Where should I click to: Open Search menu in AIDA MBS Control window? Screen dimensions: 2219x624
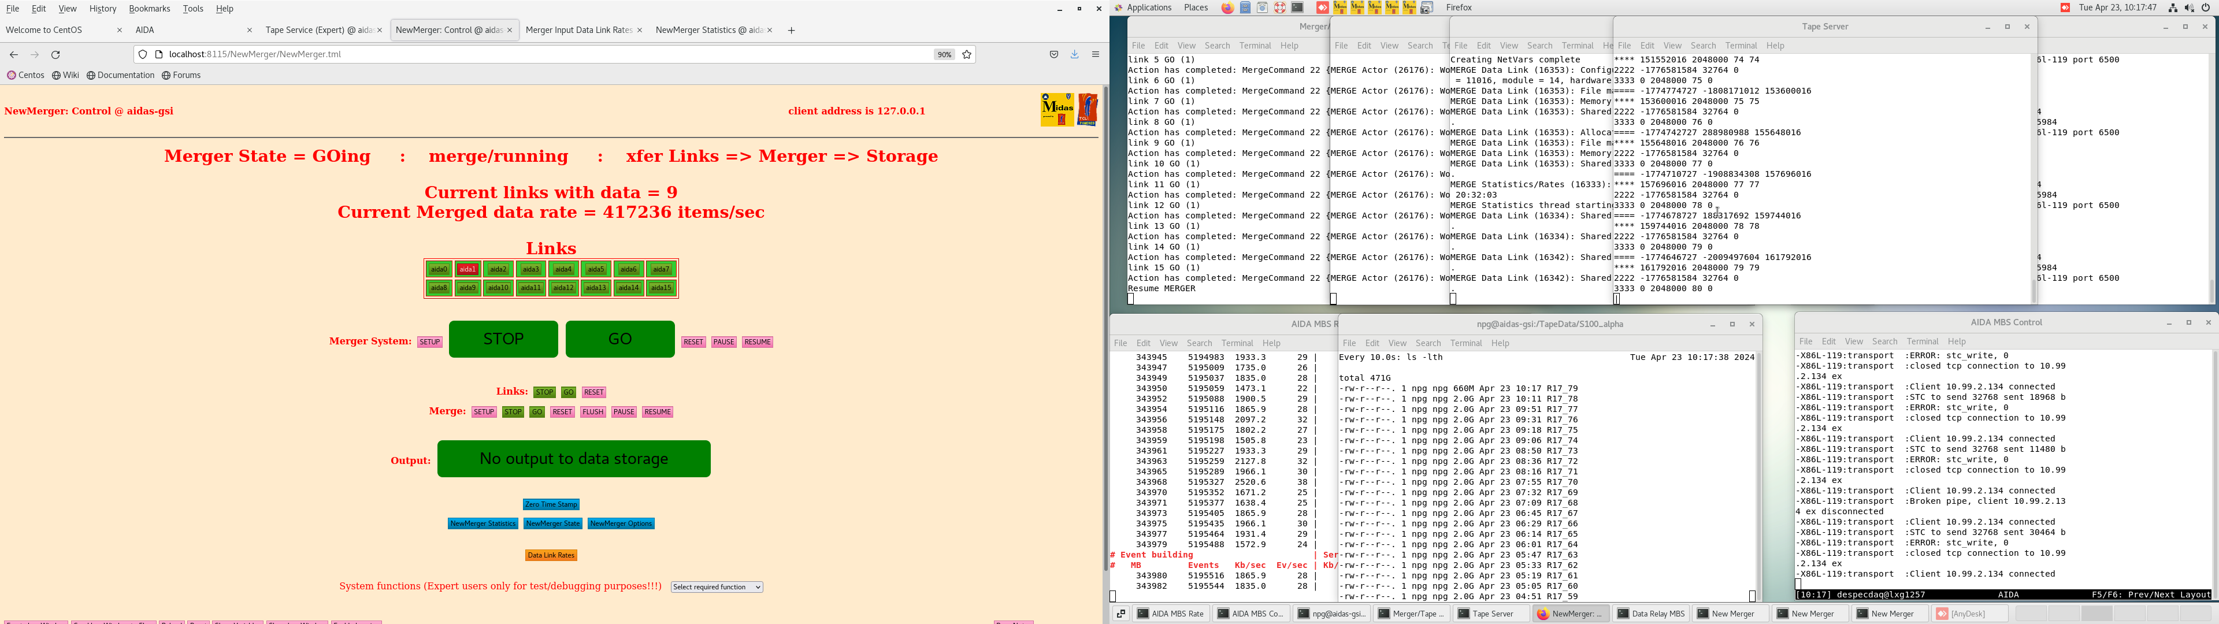click(1885, 341)
